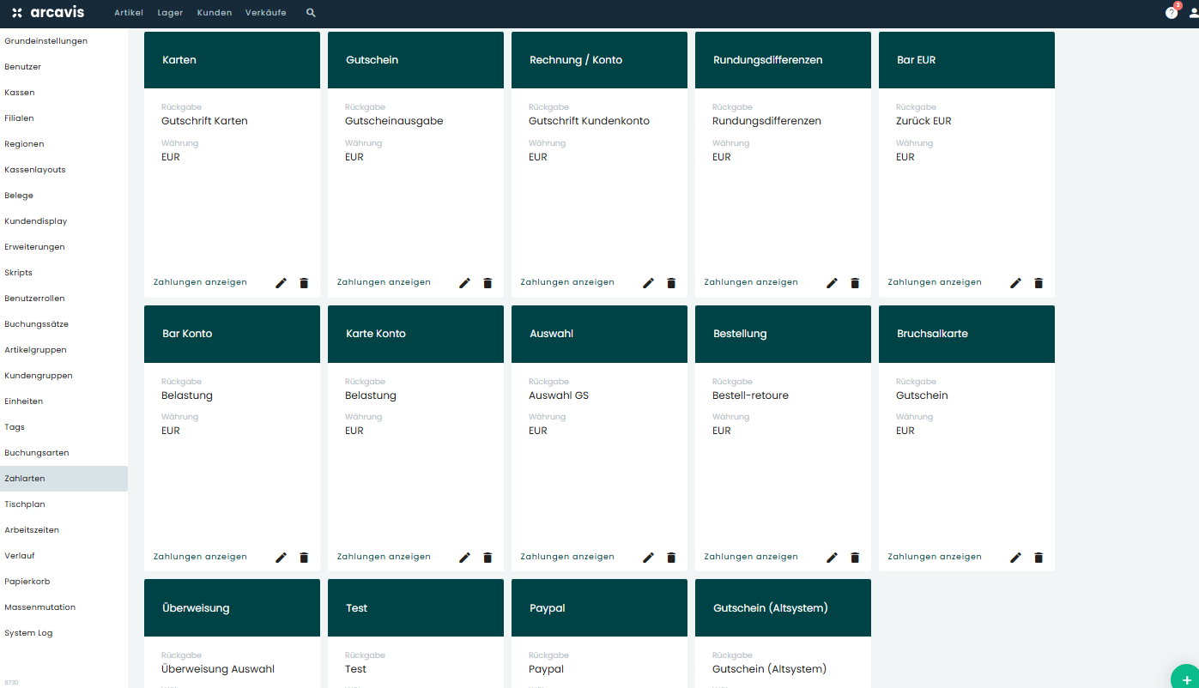
Task: Delete the Bestellung payment type
Action: (855, 558)
